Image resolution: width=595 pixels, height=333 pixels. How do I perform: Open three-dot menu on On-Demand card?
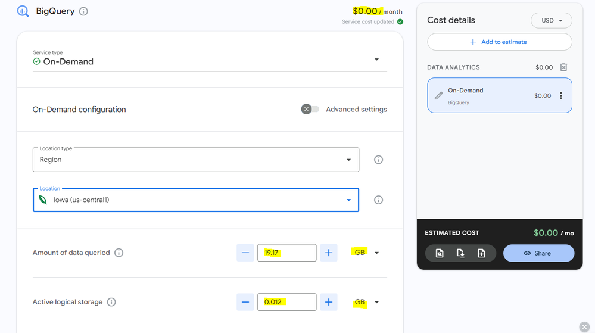(561, 96)
